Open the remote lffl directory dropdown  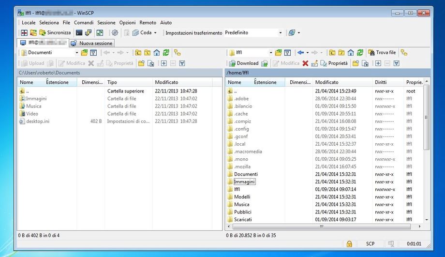pyautogui.click(x=270, y=53)
